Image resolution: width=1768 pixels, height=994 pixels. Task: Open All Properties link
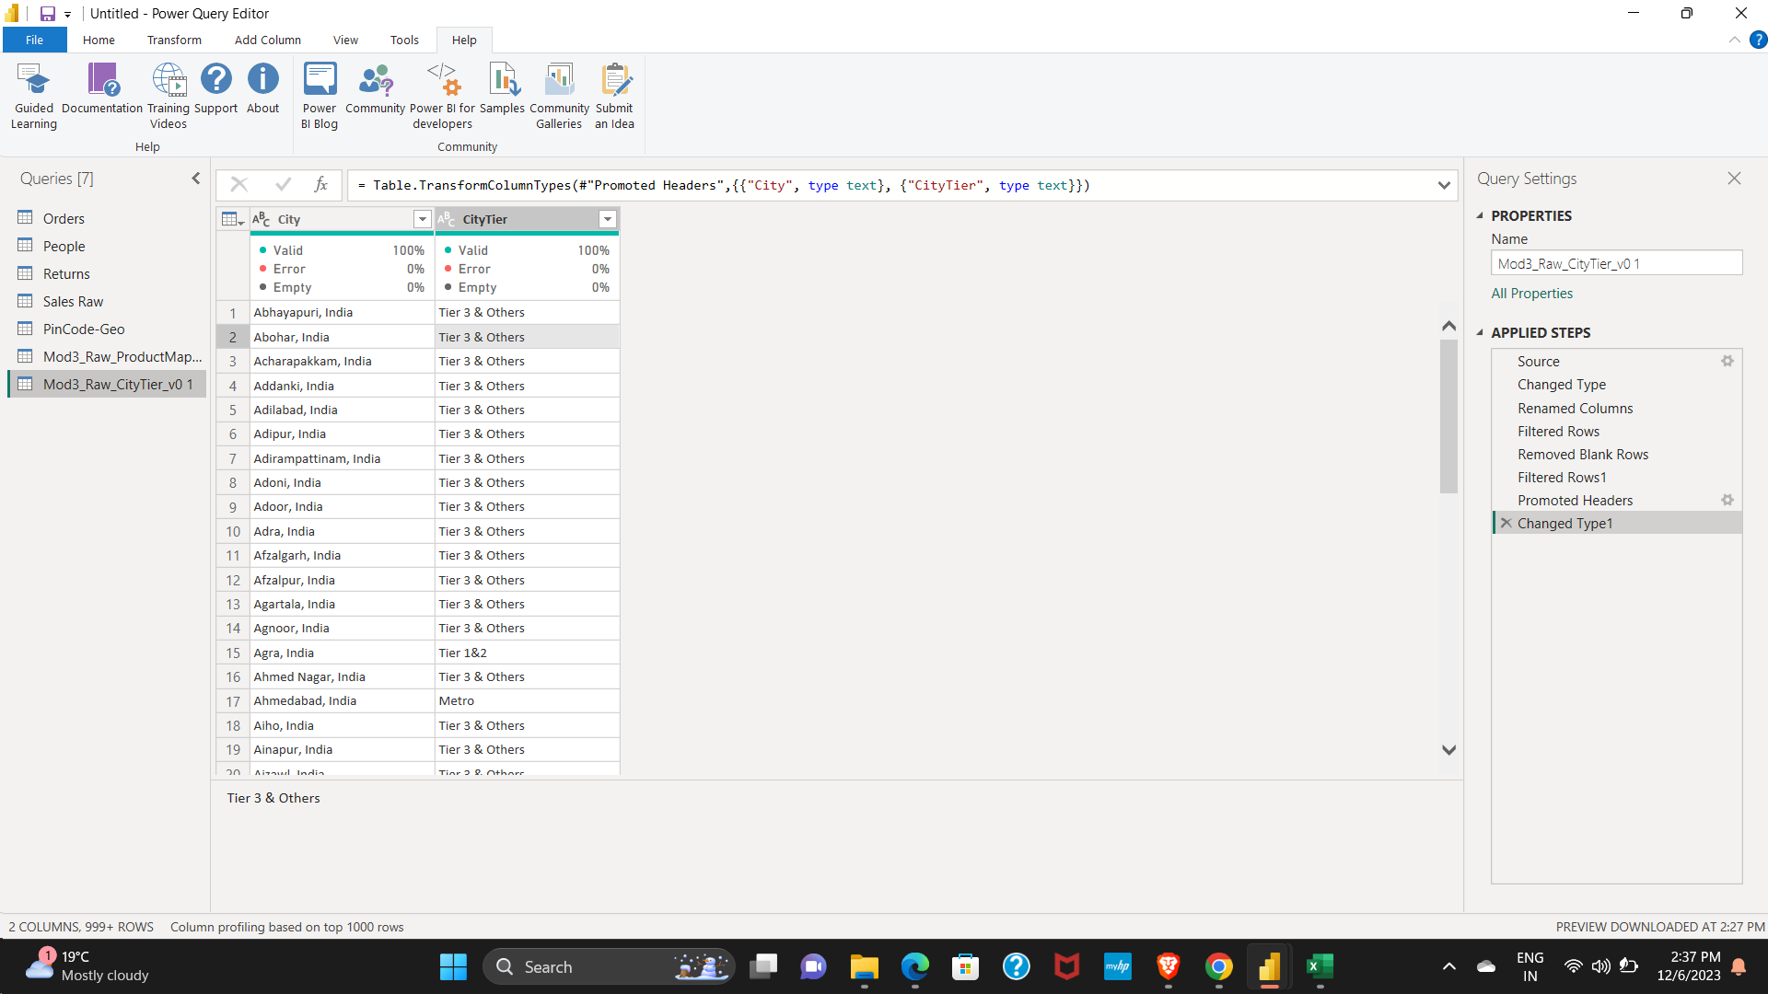click(1532, 294)
